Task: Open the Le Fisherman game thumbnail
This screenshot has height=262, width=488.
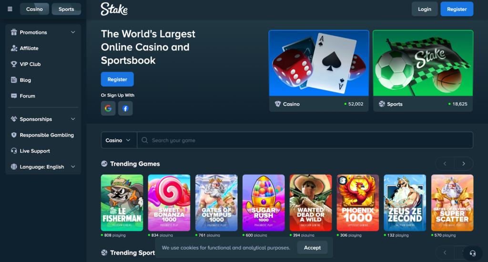Action: (x=122, y=203)
